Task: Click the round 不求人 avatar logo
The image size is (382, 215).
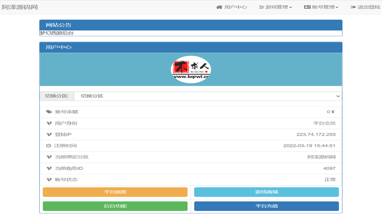Action: pos(191,69)
